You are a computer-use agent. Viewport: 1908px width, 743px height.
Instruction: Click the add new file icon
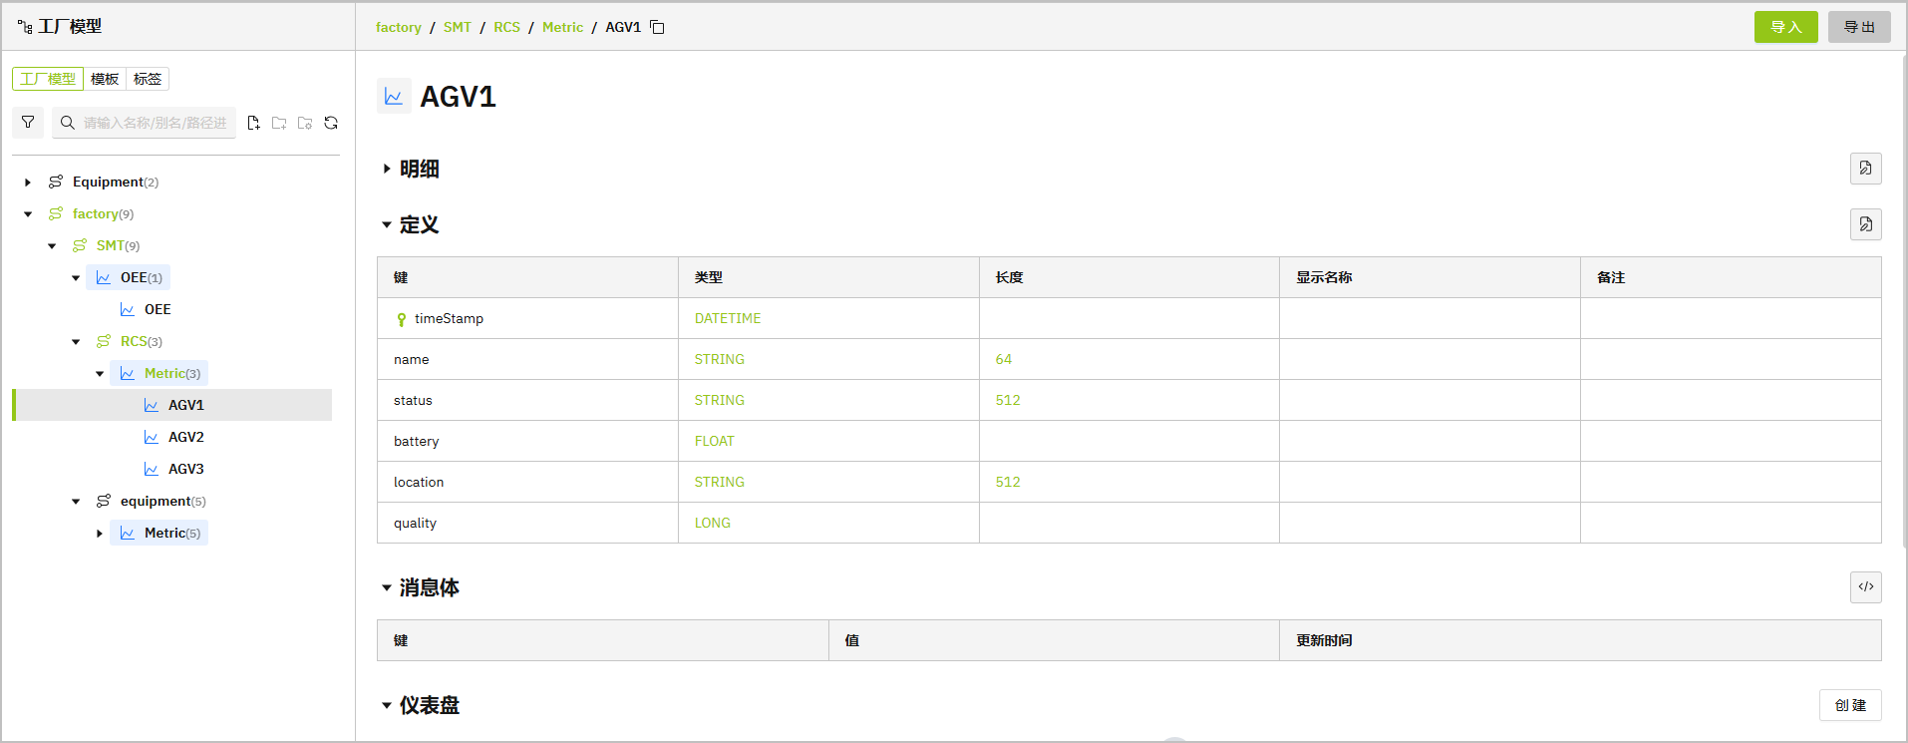(253, 123)
